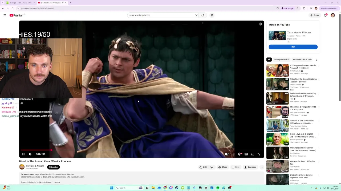341x191 pixels.
Task: Open options for Tywin Lannister Dismisses King video
Action: click(319, 94)
